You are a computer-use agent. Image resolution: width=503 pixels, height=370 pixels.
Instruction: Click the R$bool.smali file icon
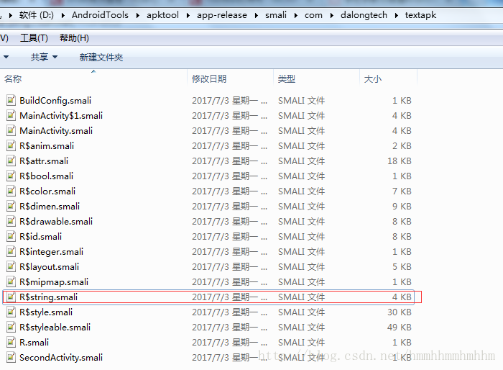(11, 176)
